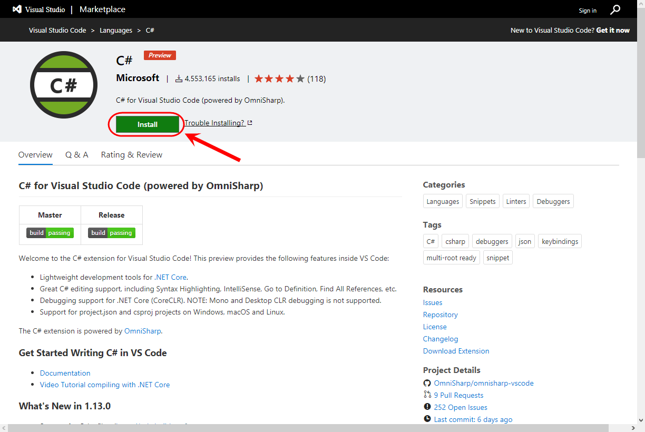Click the Release build passing badge
The image size is (645, 432).
(112, 233)
